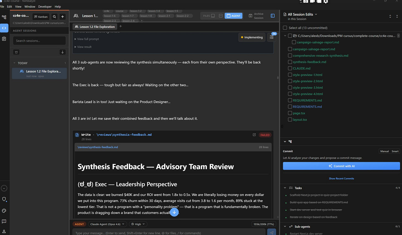Viewport: 402px width, 235px height.
Task: Open synthesis-feedback.md in external view icon
Action: 254,135
